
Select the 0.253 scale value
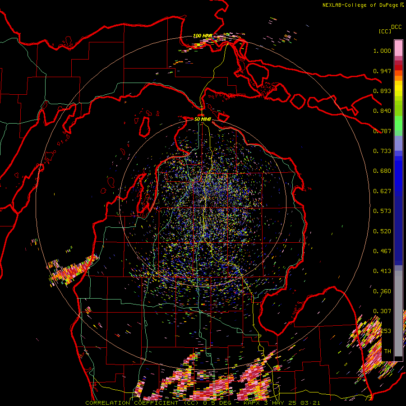(382, 331)
